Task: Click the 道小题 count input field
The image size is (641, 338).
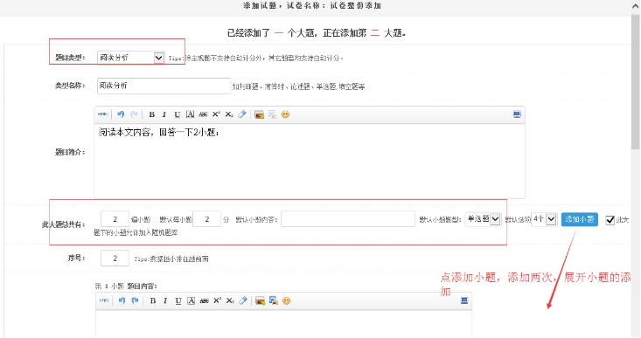Action: [x=115, y=219]
